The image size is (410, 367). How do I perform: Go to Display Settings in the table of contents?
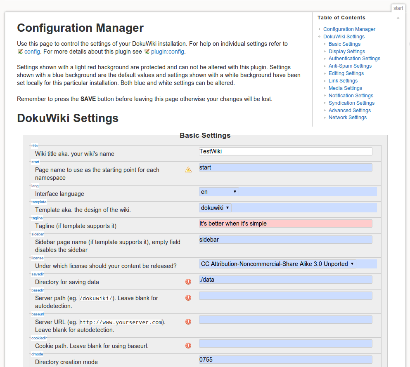click(x=347, y=52)
